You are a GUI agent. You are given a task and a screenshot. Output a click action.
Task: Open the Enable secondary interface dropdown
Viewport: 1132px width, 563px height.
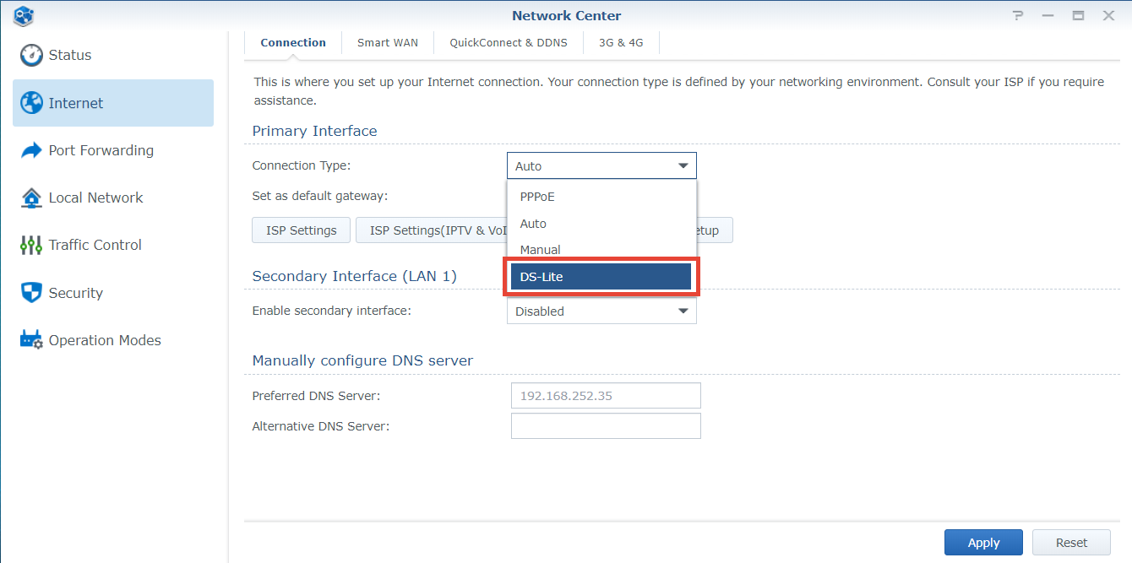pyautogui.click(x=601, y=311)
